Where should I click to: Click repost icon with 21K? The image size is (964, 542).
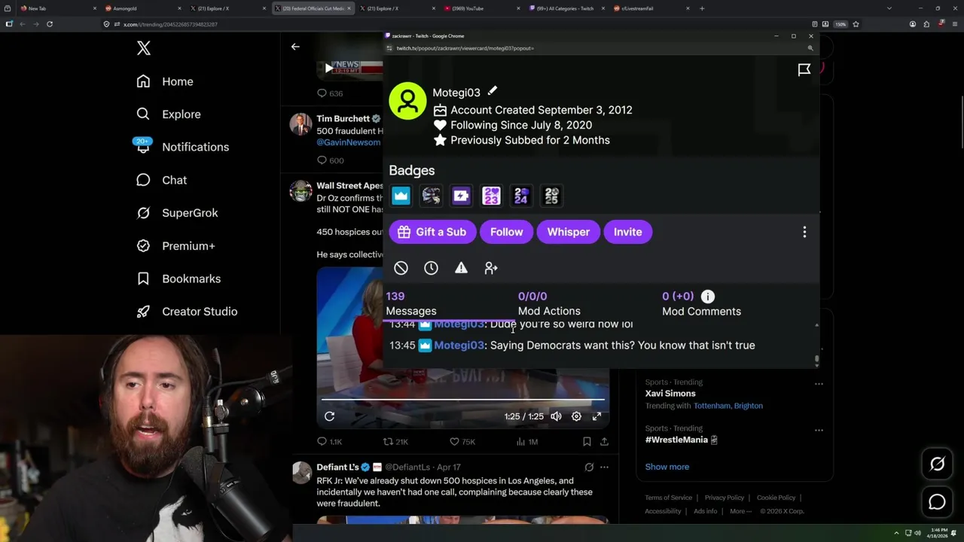click(x=388, y=442)
